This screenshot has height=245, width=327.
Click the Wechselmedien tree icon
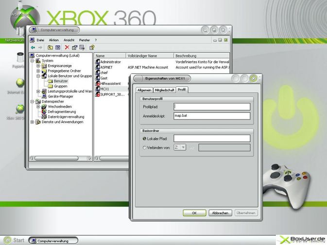[44, 107]
